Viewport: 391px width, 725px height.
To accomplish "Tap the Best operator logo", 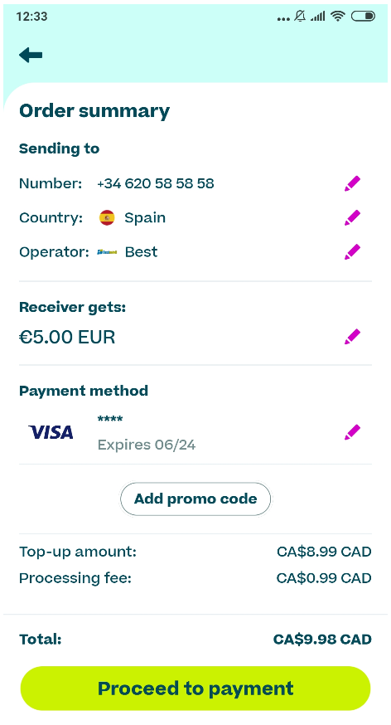I will (107, 252).
